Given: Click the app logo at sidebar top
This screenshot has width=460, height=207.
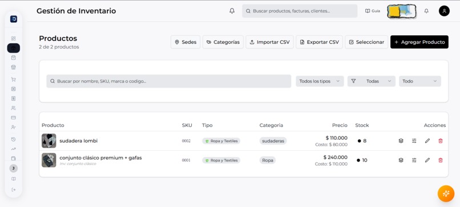Looking at the screenshot, I should click(x=14, y=19).
